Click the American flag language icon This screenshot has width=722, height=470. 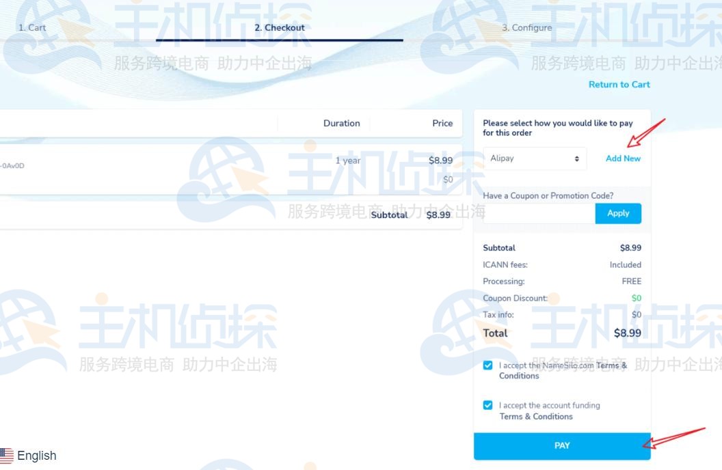[8, 456]
